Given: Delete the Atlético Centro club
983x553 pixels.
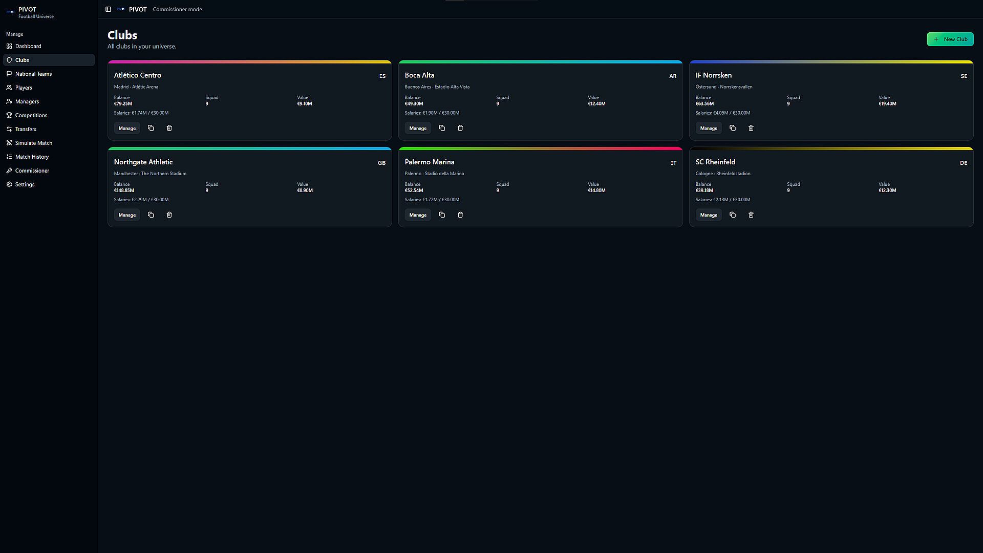Looking at the screenshot, I should (169, 128).
